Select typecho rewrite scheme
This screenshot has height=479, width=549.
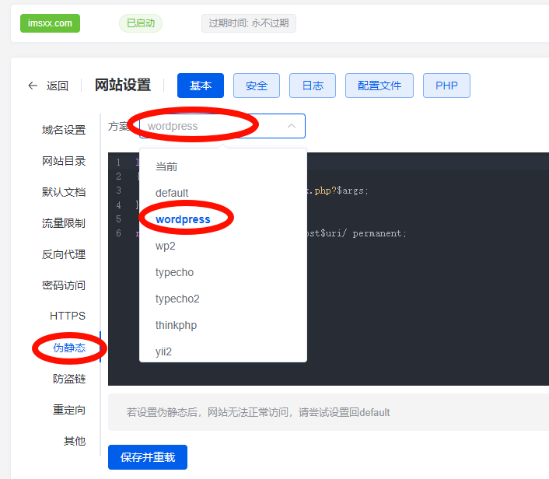click(x=223, y=272)
